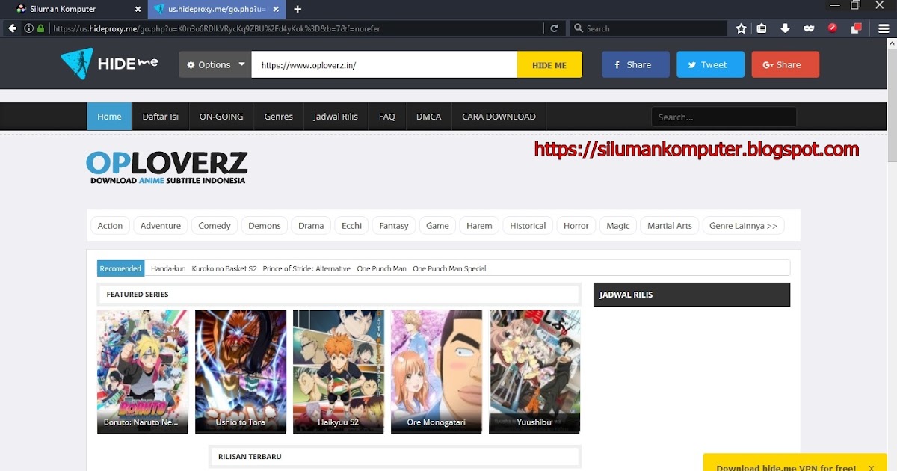Viewport: 897px width, 471px height.
Task: Click the yellow HIDE ME button
Action: coord(549,64)
